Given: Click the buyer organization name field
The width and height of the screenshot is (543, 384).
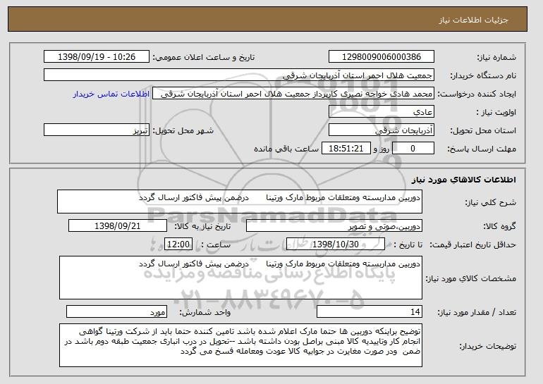Looking at the screenshot, I should (239, 75).
